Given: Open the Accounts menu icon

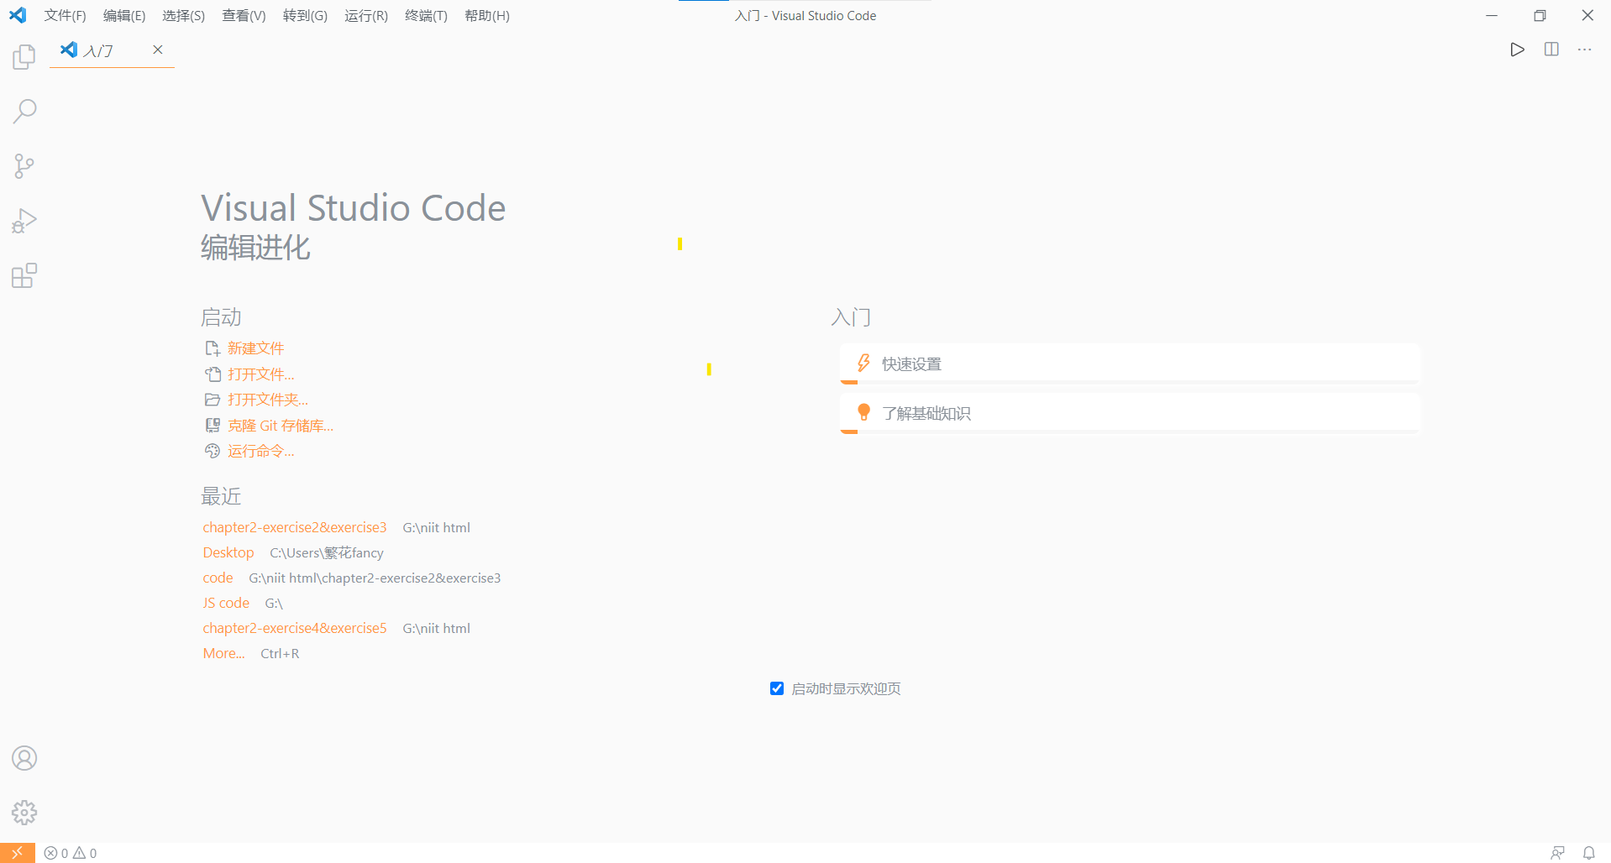Looking at the screenshot, I should pos(24,758).
